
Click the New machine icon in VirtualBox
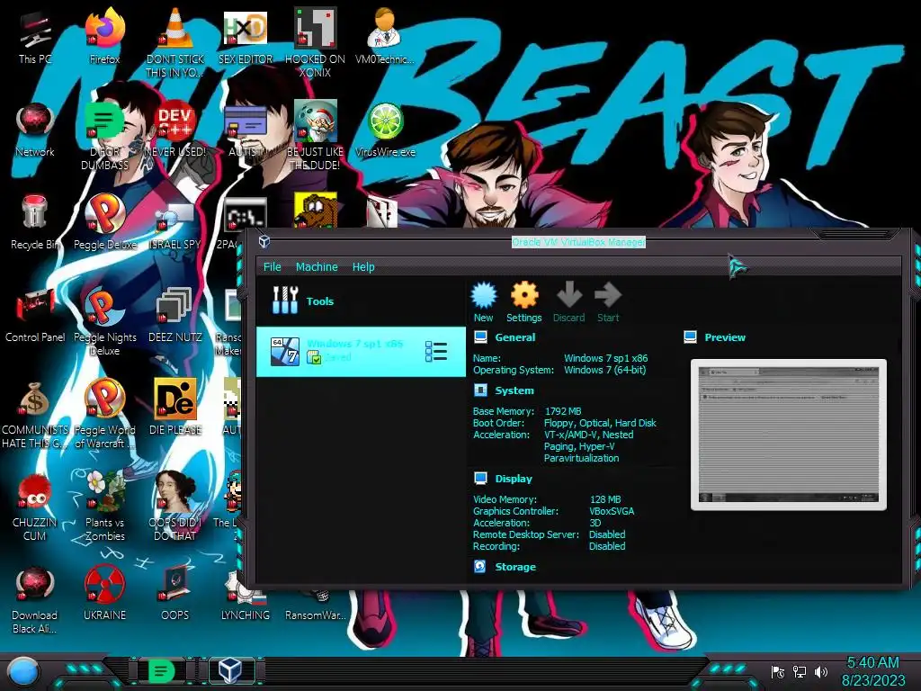483,302
